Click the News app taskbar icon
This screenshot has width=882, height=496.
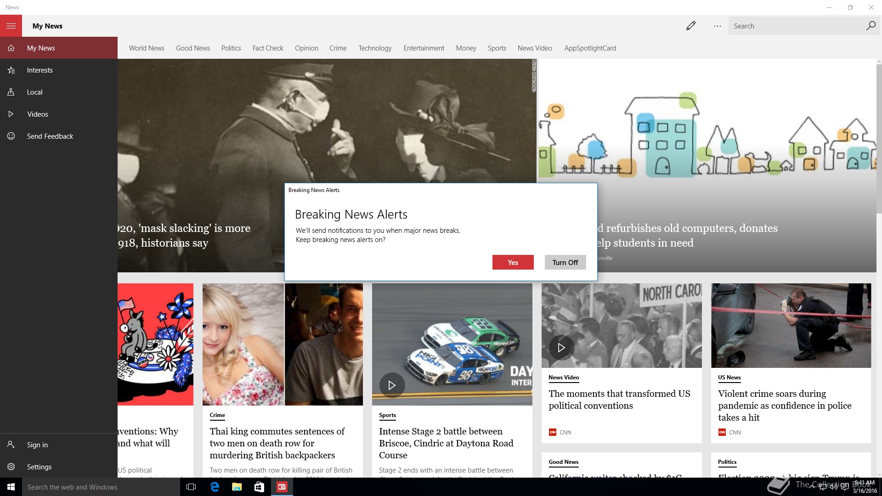pyautogui.click(x=282, y=487)
